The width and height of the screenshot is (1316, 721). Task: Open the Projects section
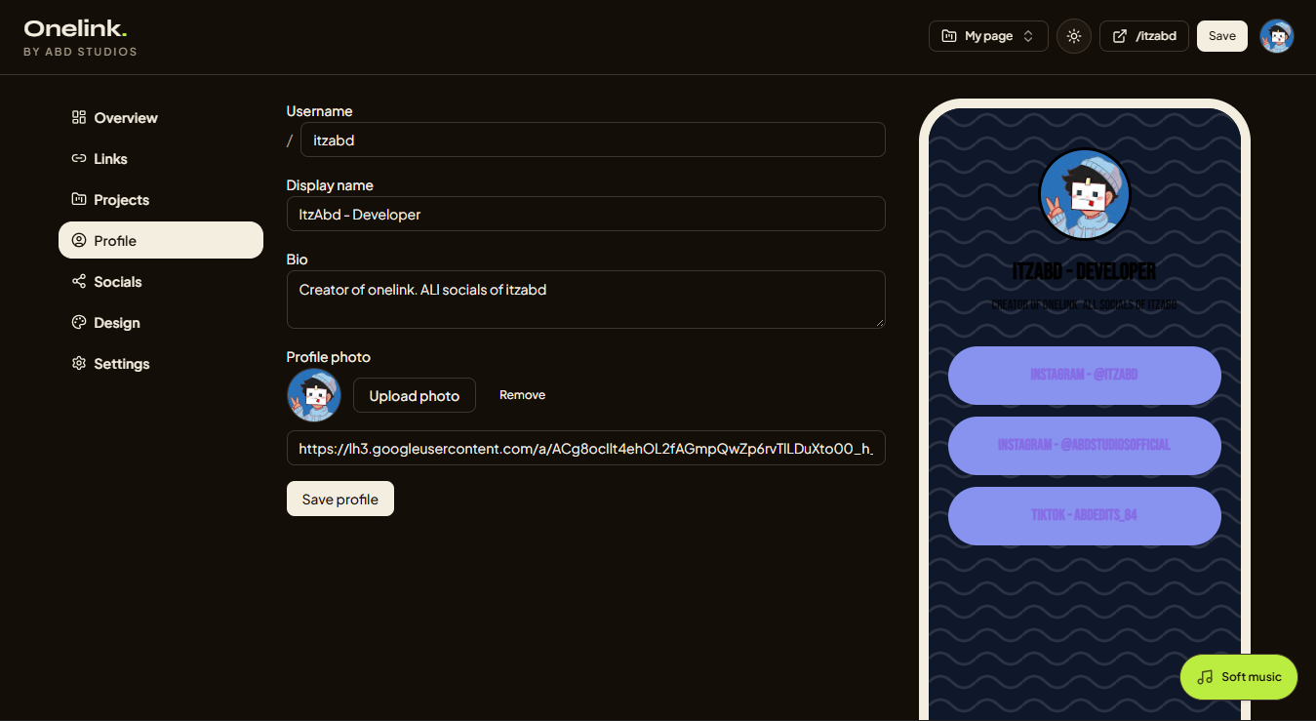161,200
